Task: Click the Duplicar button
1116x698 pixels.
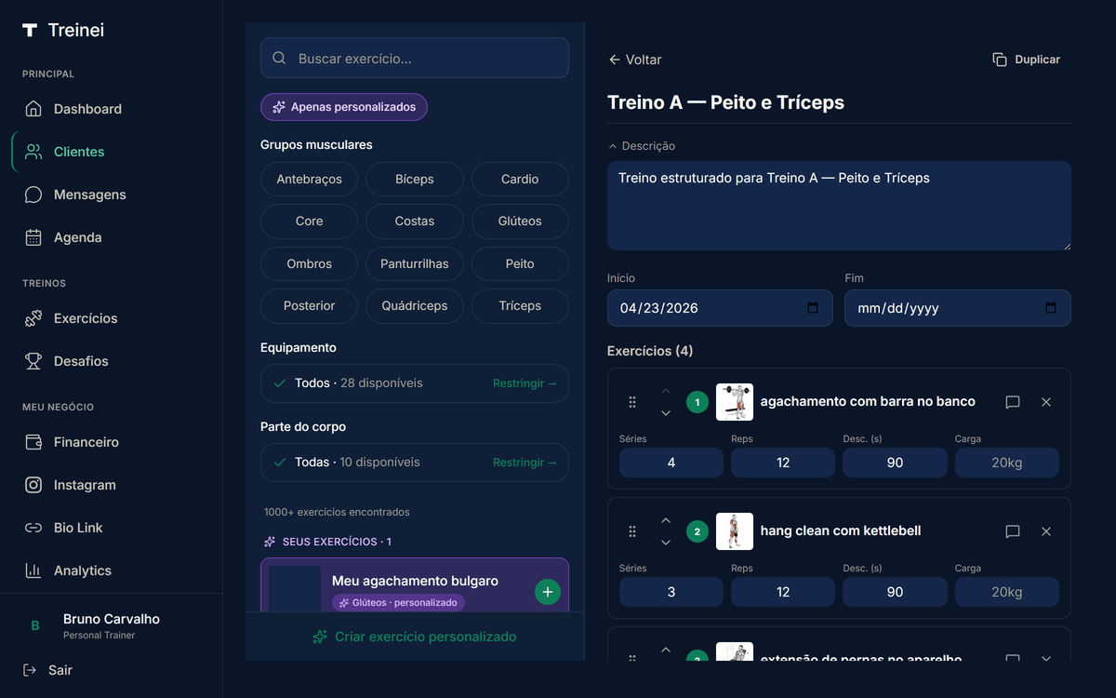Action: click(1027, 60)
